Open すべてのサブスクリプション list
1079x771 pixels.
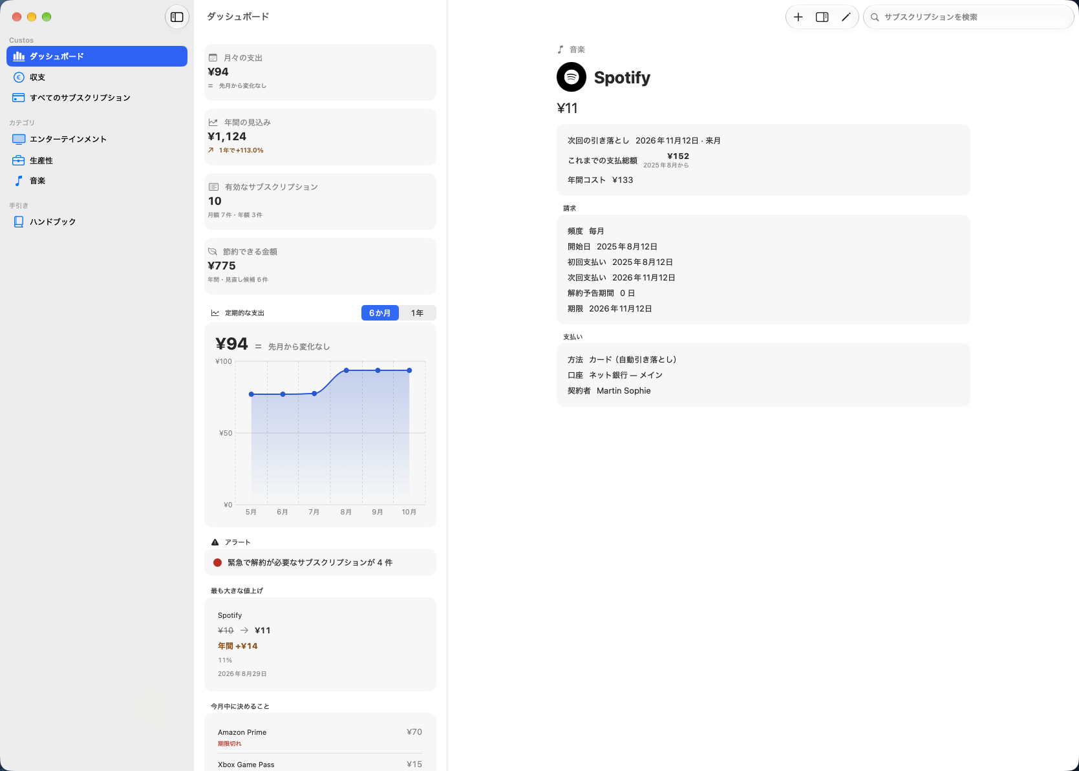pos(97,98)
